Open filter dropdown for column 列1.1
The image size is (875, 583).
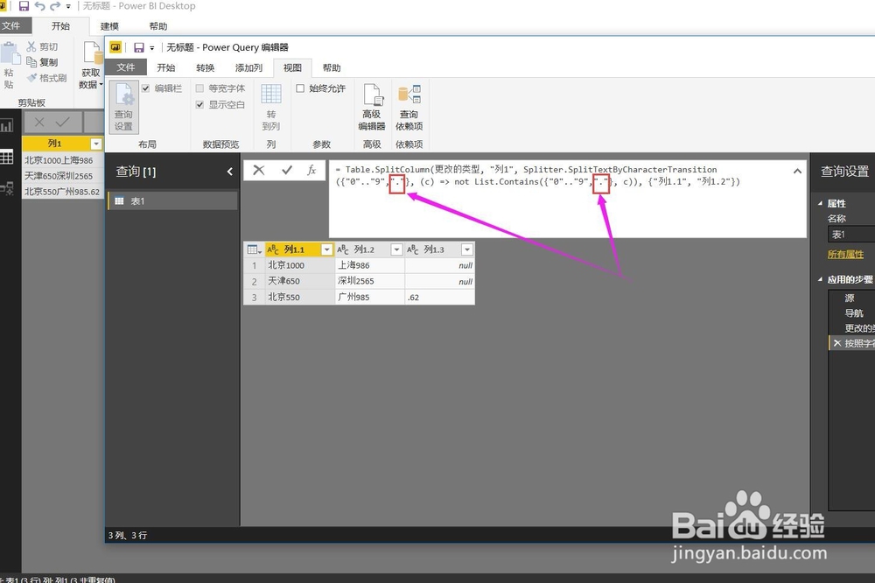[327, 249]
